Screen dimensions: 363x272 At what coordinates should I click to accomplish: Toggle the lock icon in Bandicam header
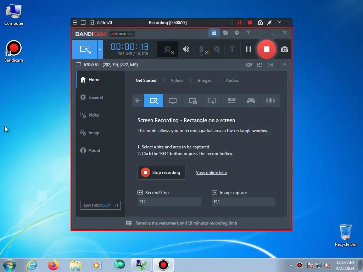tap(214, 33)
